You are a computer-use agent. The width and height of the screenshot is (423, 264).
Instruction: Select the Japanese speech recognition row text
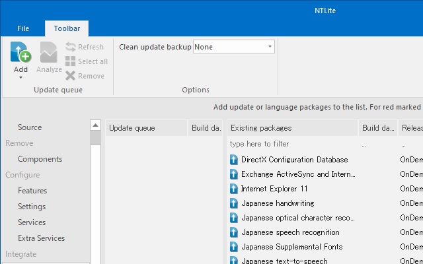coord(290,232)
